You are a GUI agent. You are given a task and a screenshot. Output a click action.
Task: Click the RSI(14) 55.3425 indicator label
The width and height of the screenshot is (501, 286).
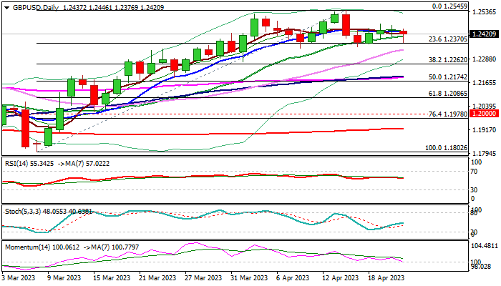coord(29,164)
